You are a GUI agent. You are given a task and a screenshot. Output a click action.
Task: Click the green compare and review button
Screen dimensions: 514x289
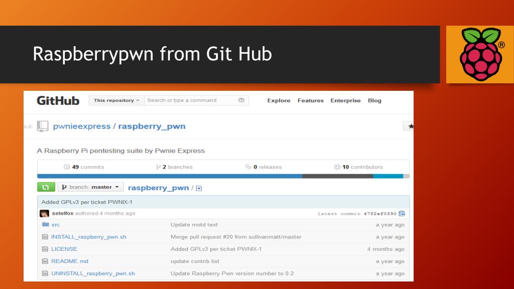point(46,187)
